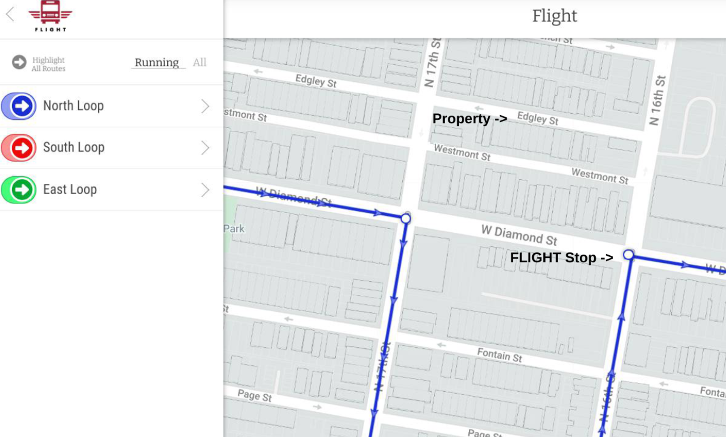Click the red South Loop route icon

click(19, 148)
